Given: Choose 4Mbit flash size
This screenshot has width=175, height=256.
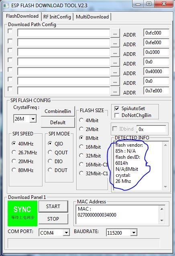Looking at the screenshot, I should (x=89, y=120).
